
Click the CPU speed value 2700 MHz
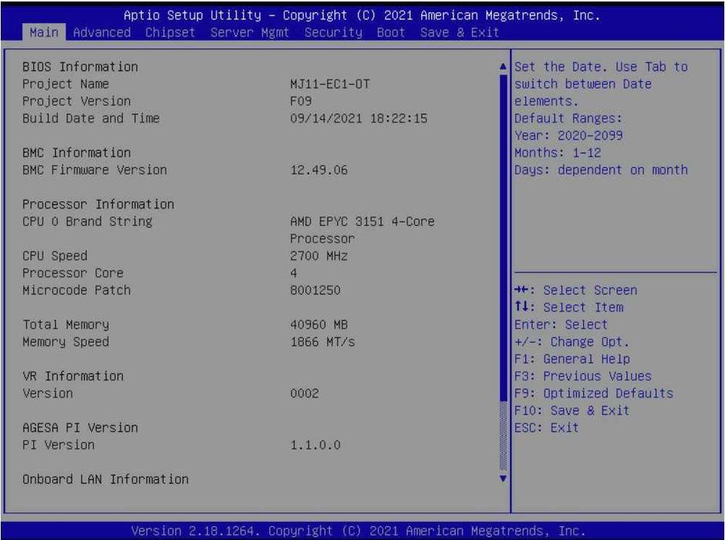tap(319, 255)
